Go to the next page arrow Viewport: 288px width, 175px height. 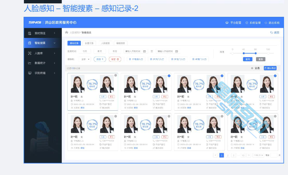tap(249, 155)
